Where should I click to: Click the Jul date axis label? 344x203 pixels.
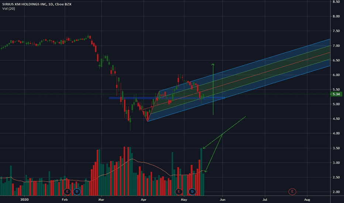[x=265, y=199]
